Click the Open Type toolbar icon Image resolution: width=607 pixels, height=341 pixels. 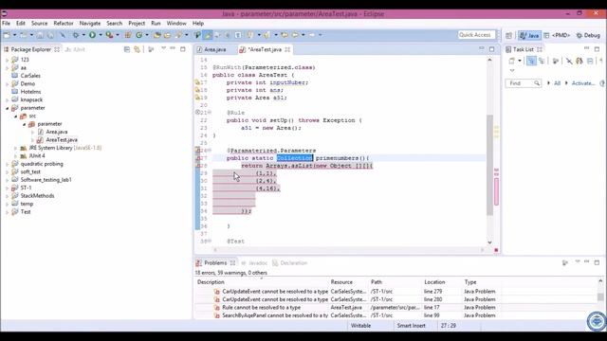tap(156, 35)
